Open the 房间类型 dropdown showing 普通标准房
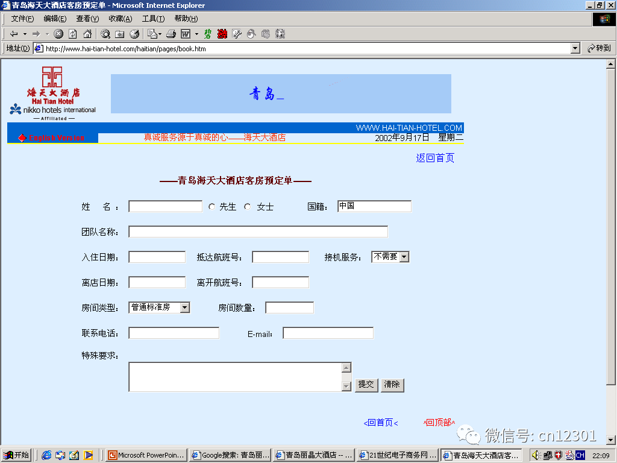 [x=185, y=307]
